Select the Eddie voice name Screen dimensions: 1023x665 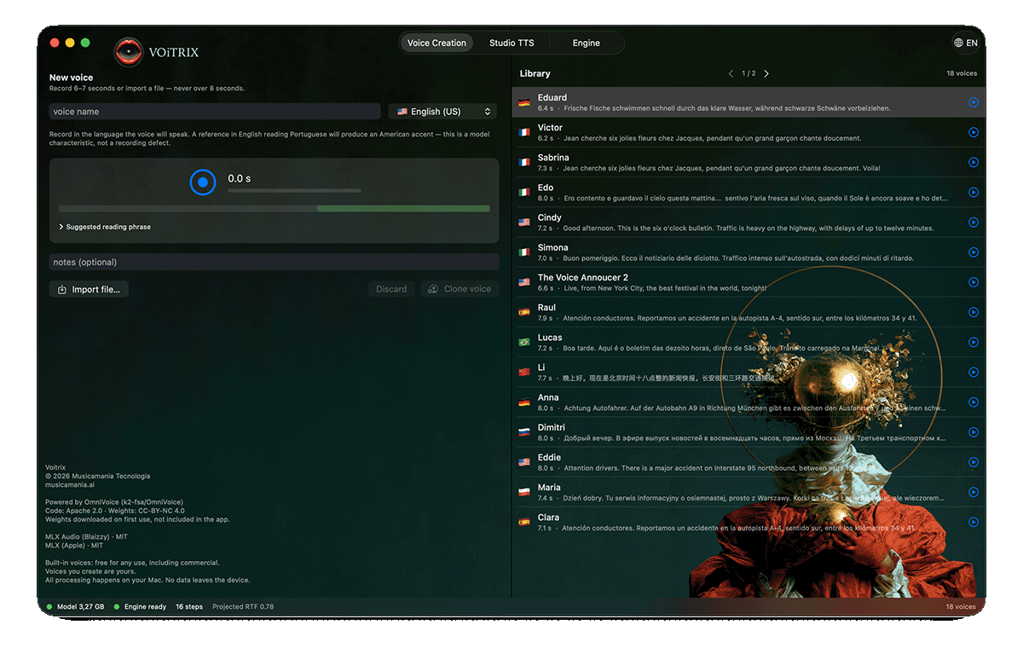549,458
